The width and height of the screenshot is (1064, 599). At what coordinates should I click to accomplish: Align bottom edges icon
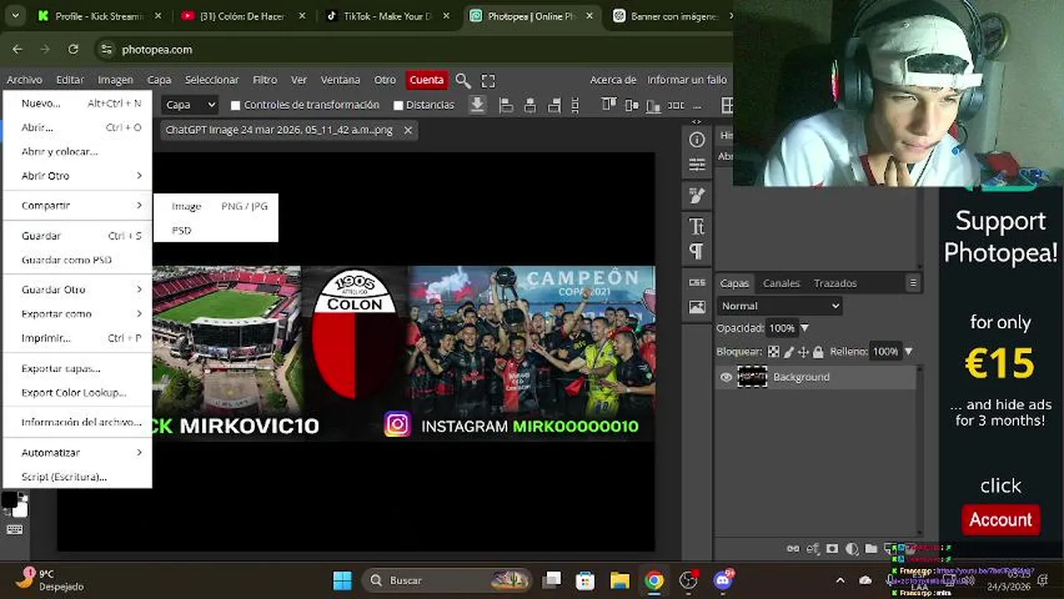click(654, 105)
